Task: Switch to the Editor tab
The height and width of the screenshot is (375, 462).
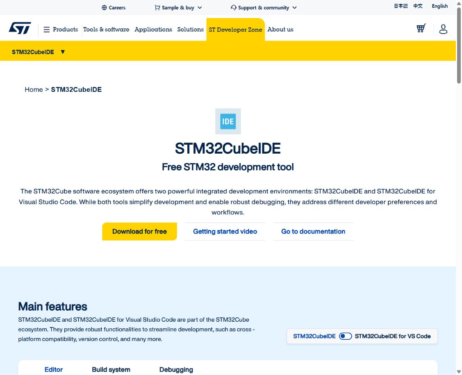Action: (x=54, y=369)
